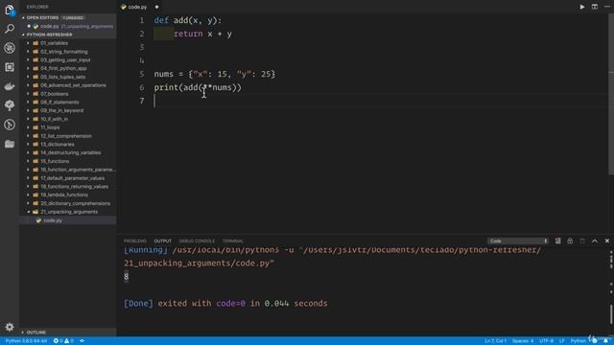This screenshot has width=614, height=345.
Task: Click the feedback smiley in status bar
Action: 595,341
